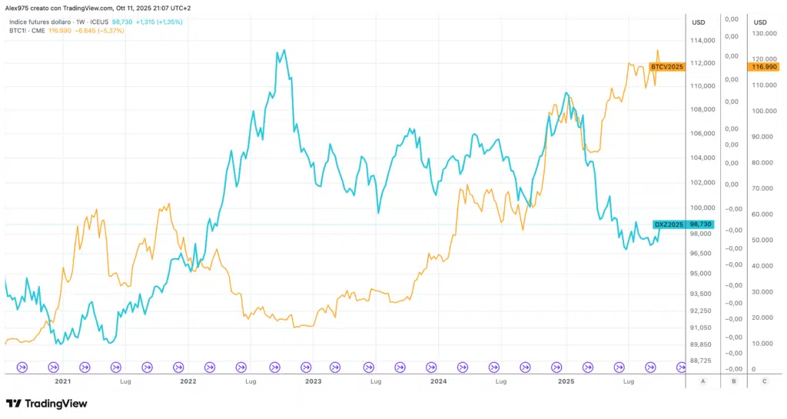Select the BTC1! CME legend entry
The width and height of the screenshot is (787, 419).
(26, 31)
